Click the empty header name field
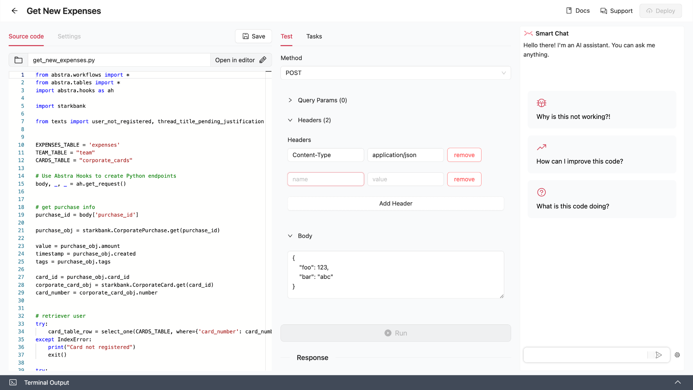The height and width of the screenshot is (390, 693). click(326, 180)
